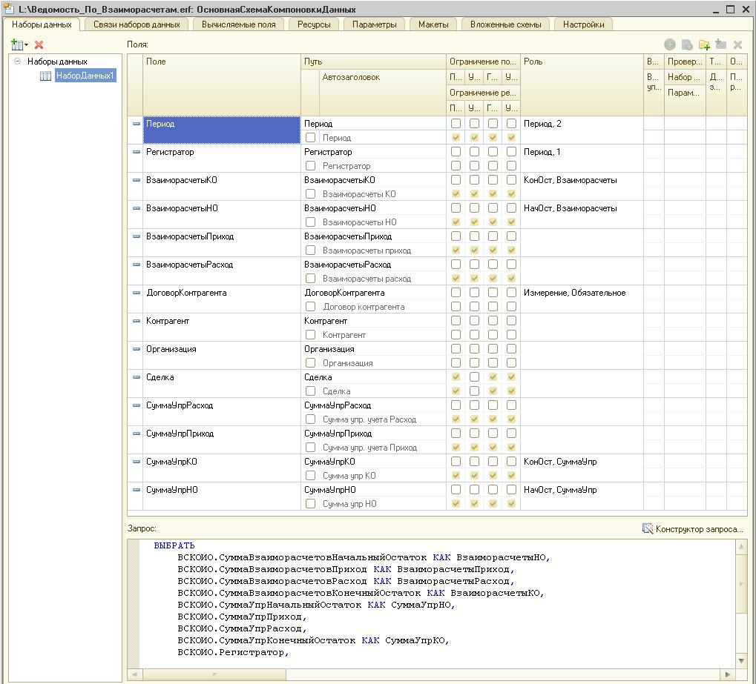Open the Параметры tab

[x=374, y=24]
